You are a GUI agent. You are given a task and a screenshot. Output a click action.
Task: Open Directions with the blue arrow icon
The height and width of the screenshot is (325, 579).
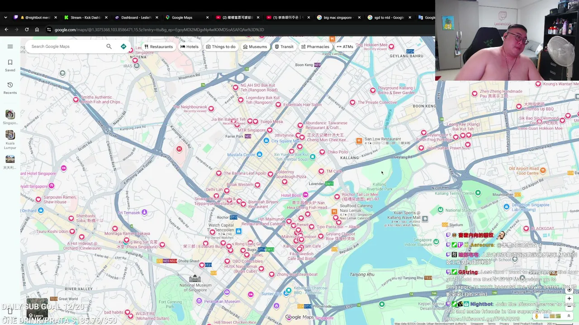(x=123, y=46)
